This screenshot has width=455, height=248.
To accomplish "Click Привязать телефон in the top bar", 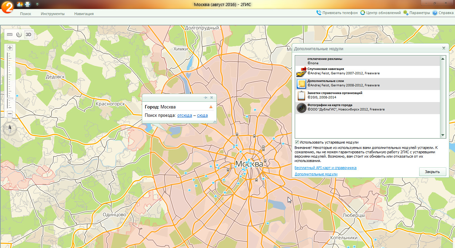I will coord(337,13).
